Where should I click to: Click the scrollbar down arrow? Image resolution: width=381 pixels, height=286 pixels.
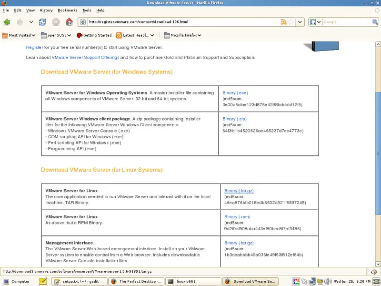coord(378,264)
